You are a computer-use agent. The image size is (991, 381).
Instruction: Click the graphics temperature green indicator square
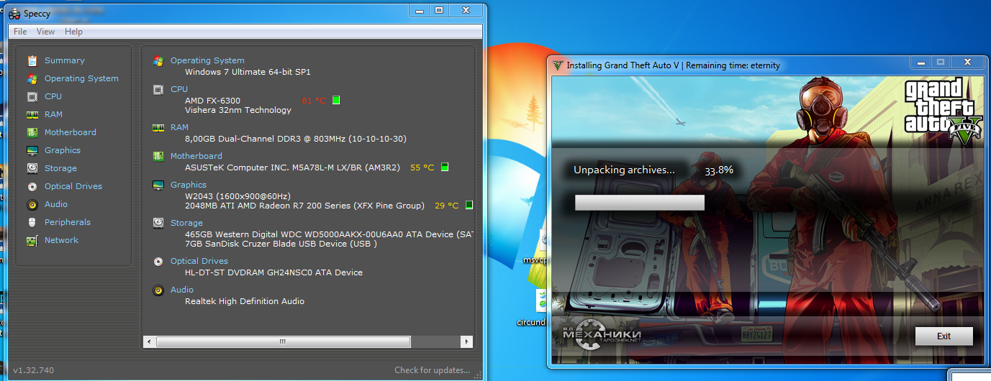click(469, 205)
